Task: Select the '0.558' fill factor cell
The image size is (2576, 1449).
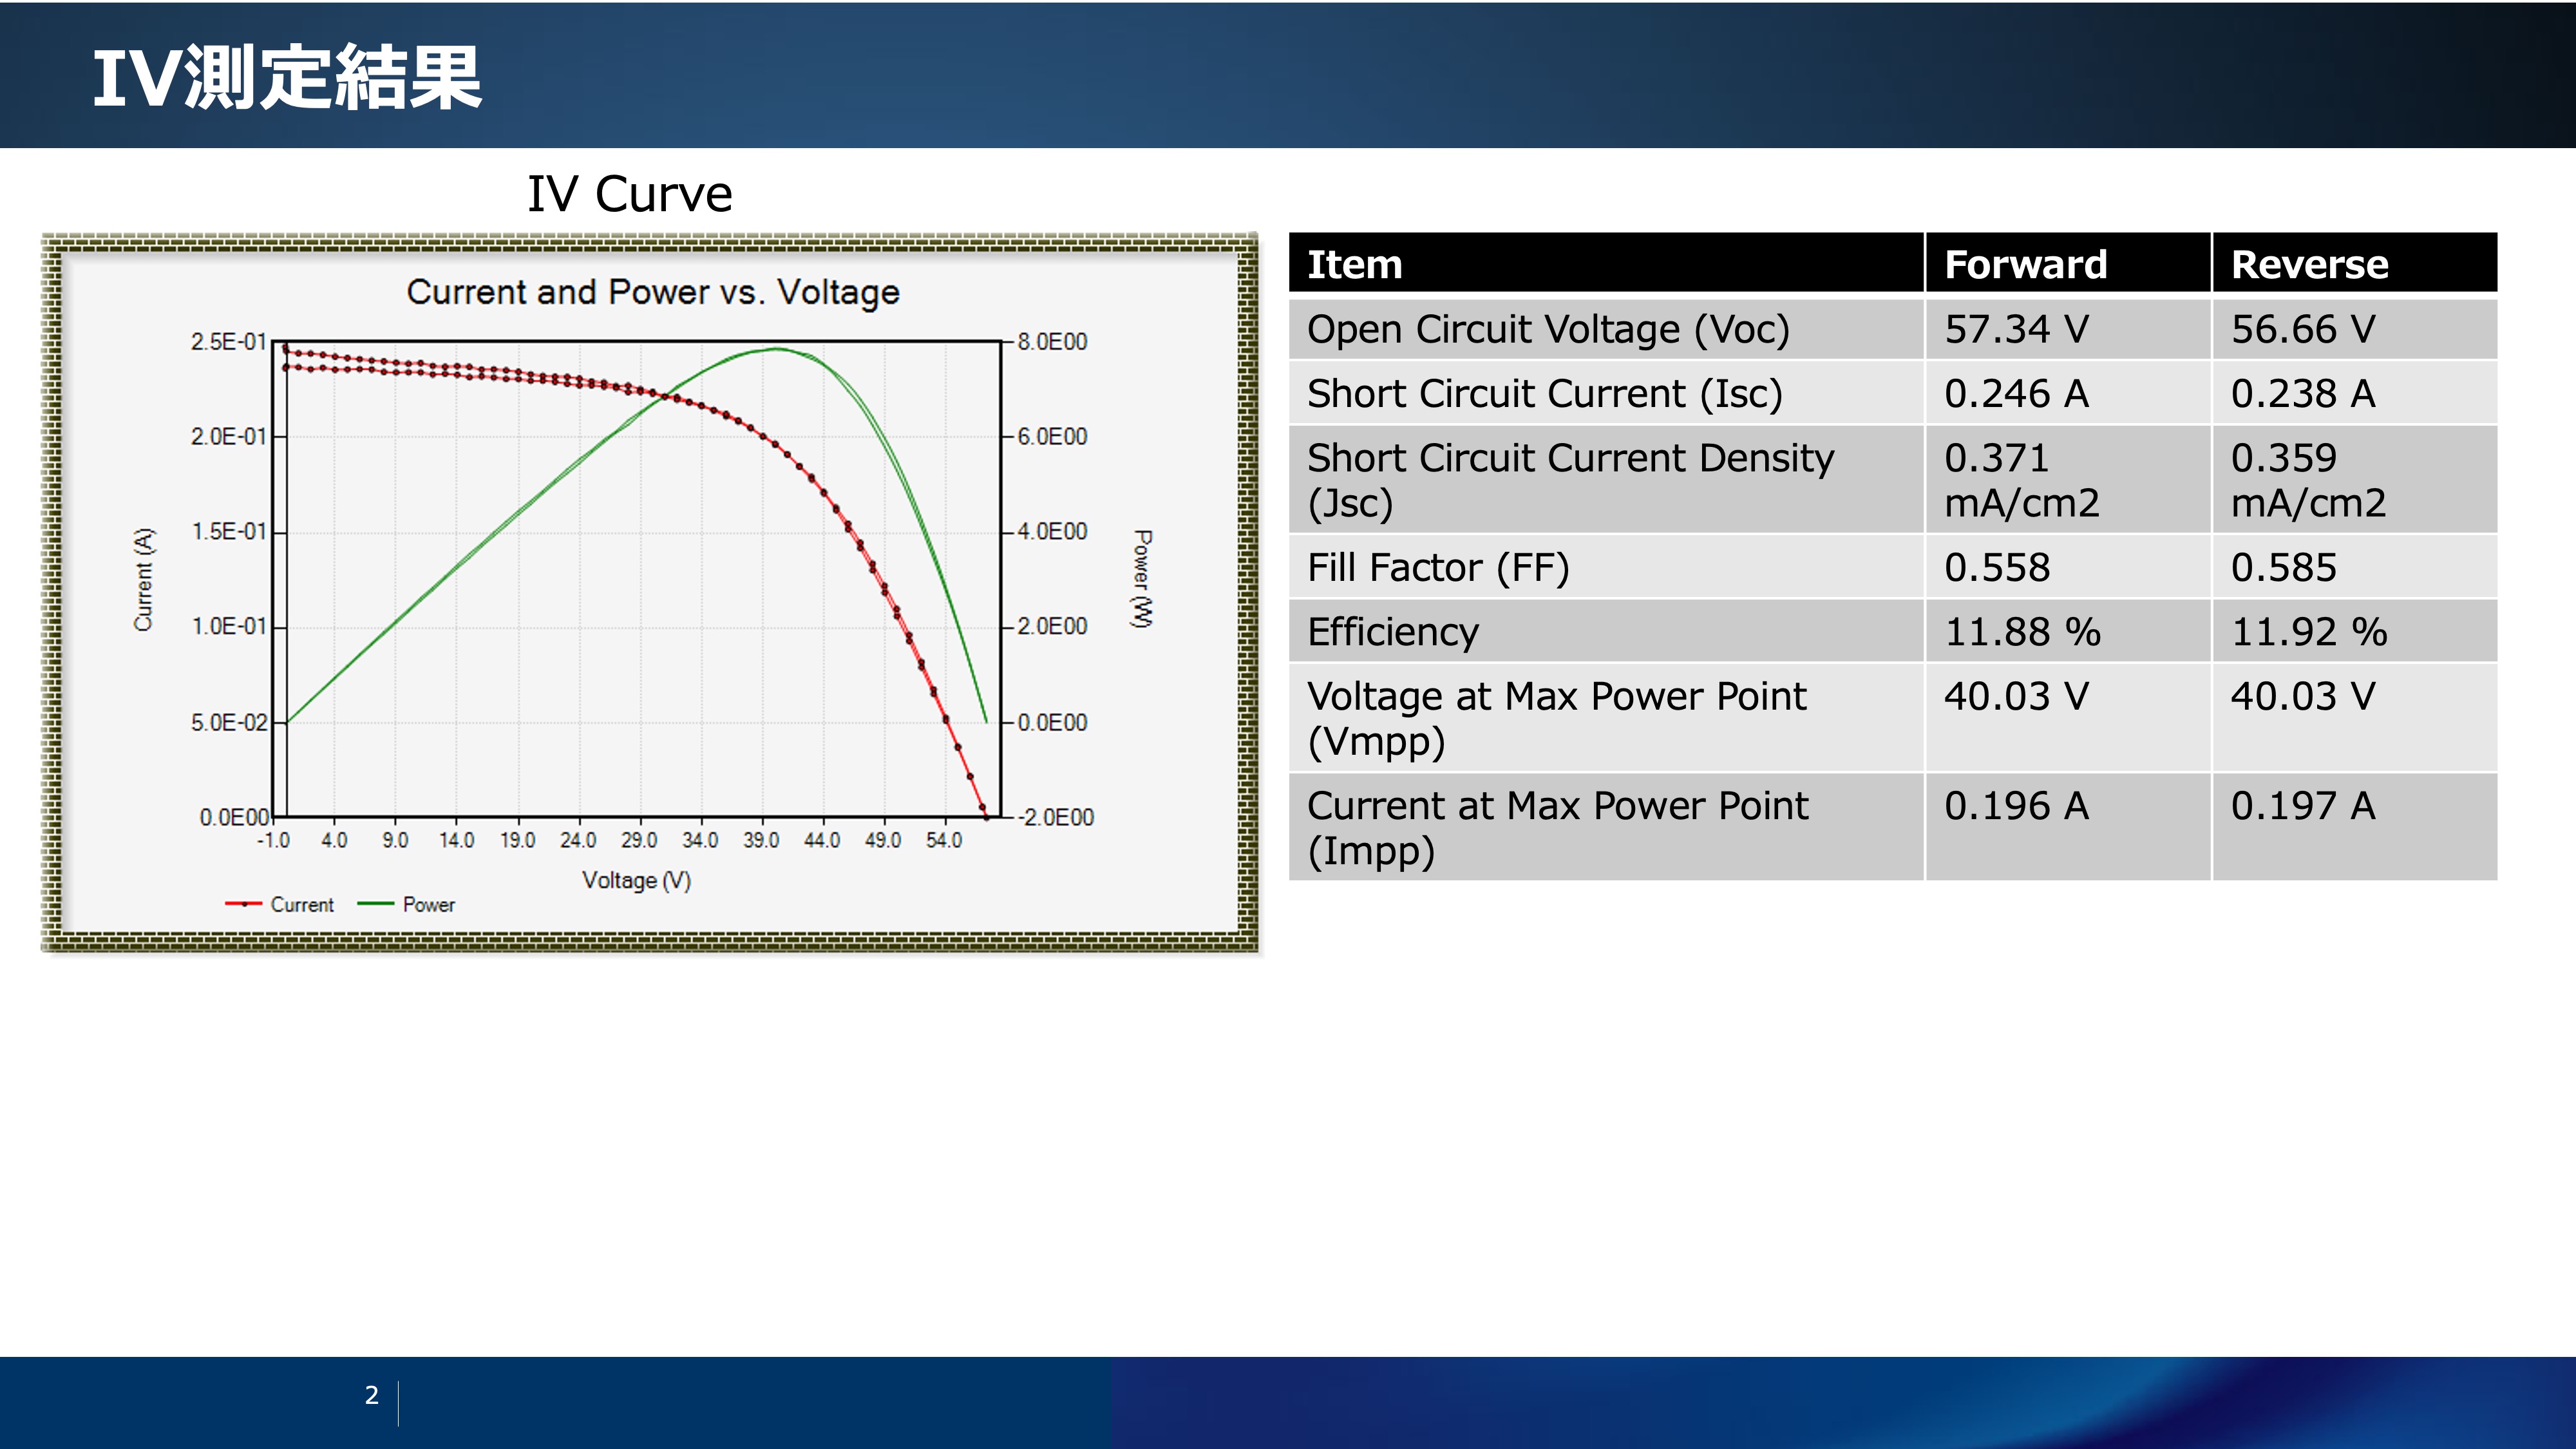Action: (x=2068, y=567)
